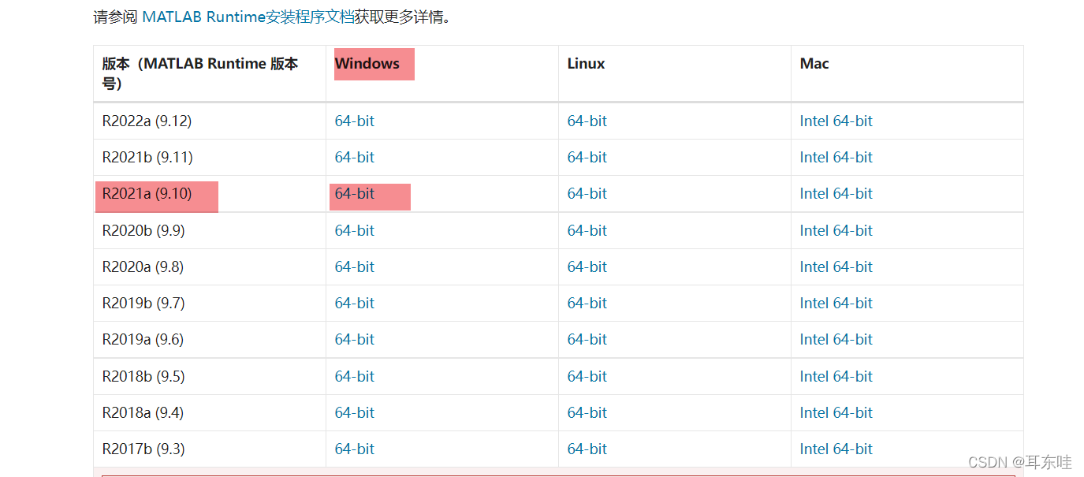Download R2020b (9.9) Mac Intel 64-bit
Image resolution: width=1084 pixels, height=477 pixels.
tap(836, 231)
